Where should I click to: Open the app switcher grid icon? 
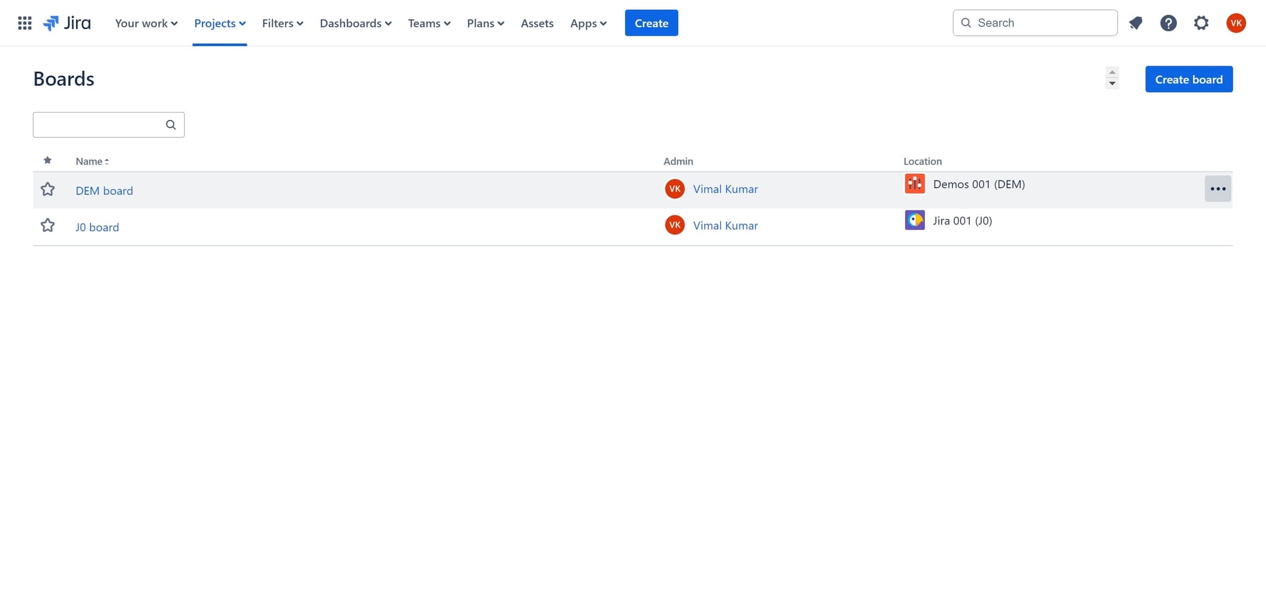25,23
